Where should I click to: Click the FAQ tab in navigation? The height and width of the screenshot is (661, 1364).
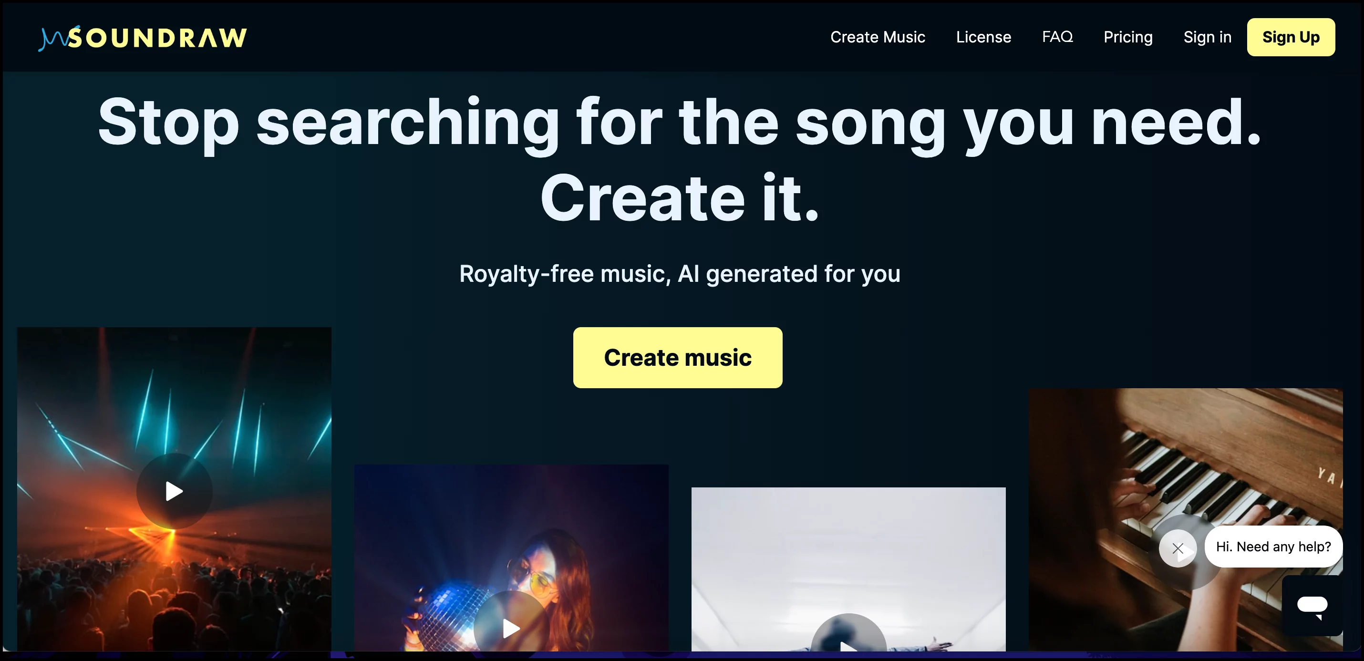(x=1057, y=37)
